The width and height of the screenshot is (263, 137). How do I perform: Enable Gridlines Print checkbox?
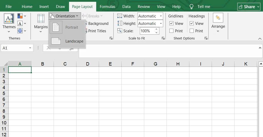coord(171,31)
